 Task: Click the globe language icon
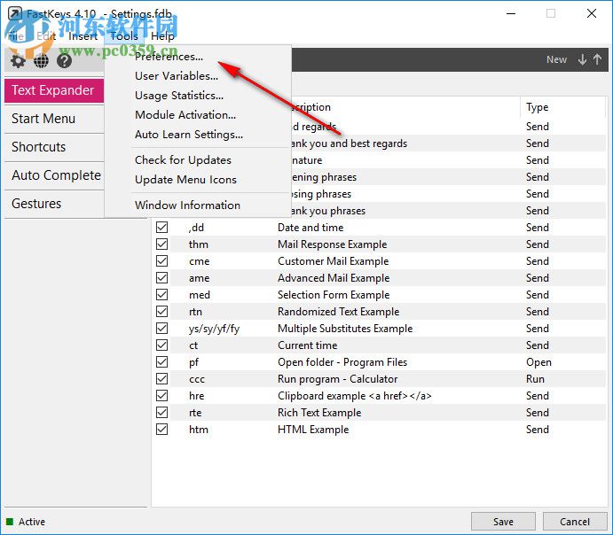click(x=41, y=61)
